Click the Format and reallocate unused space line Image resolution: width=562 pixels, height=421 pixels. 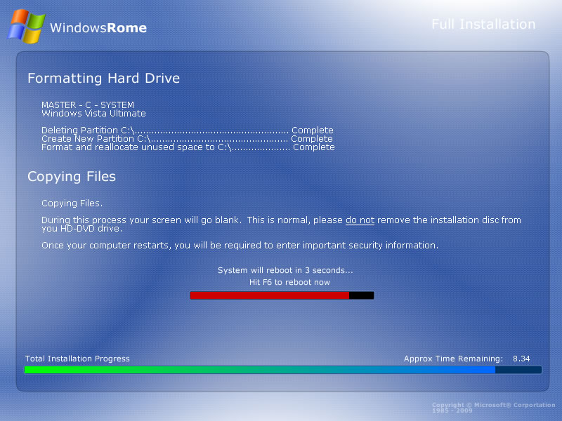coord(188,147)
